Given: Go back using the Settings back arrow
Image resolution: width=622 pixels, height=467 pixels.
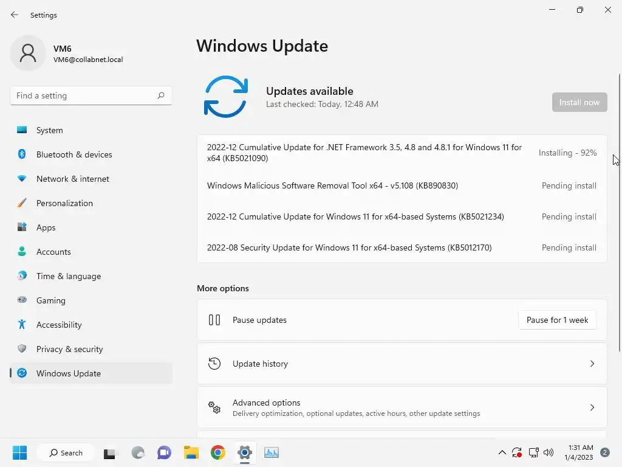Looking at the screenshot, I should pos(15,15).
